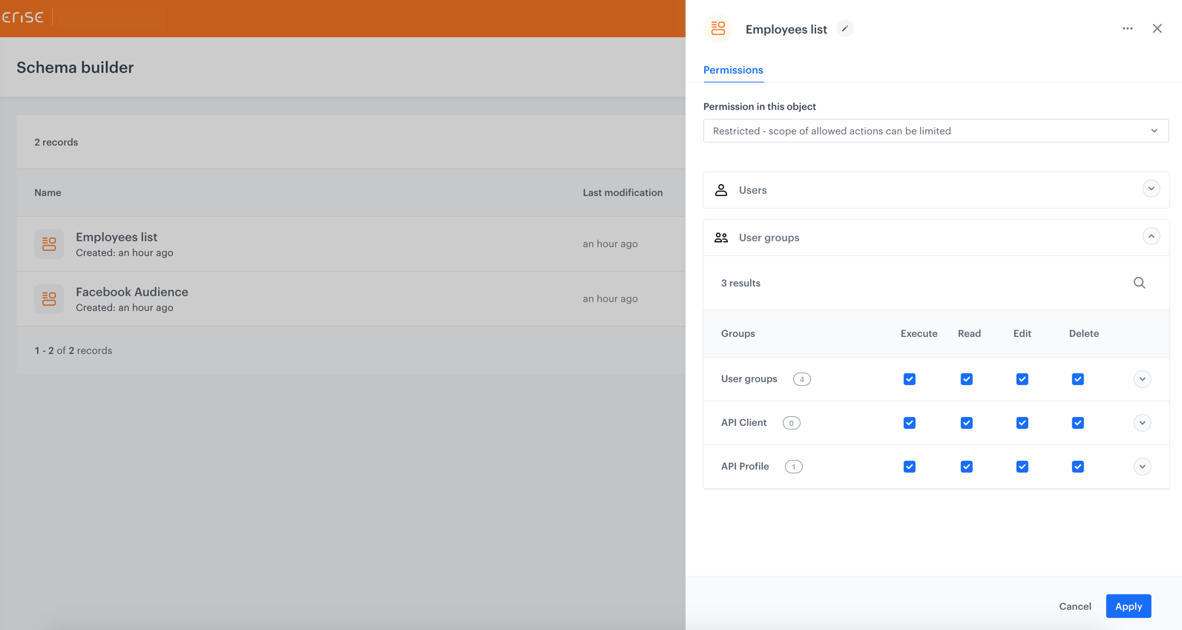This screenshot has width=1182, height=630.
Task: Open the three-dots more options menu
Action: [1127, 28]
